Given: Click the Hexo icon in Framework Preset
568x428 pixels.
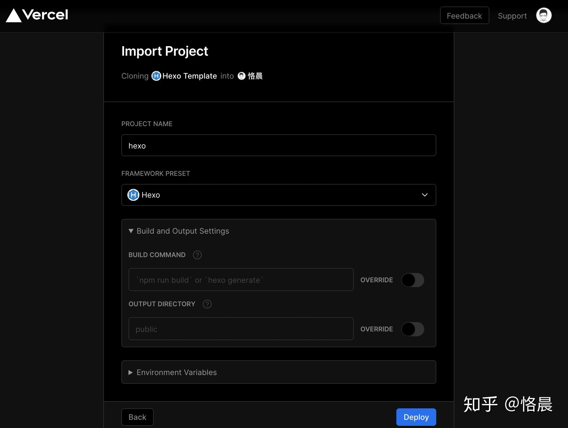Looking at the screenshot, I should coord(133,195).
